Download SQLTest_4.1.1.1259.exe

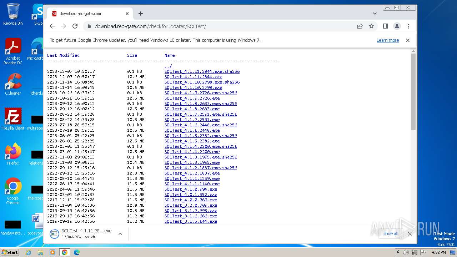pos(192,178)
